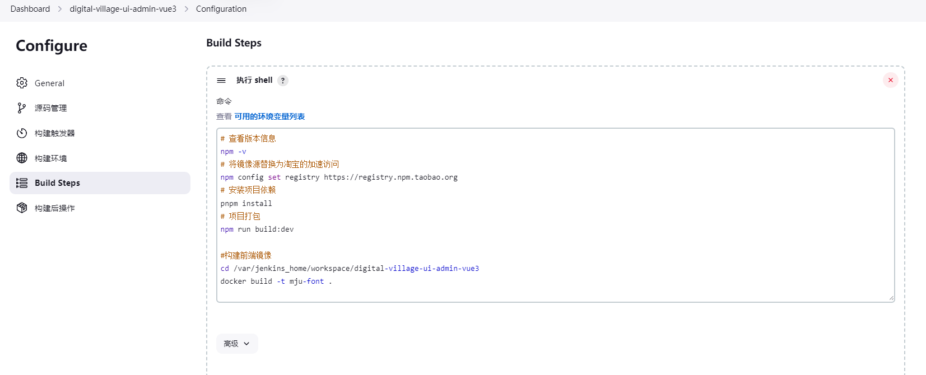
Task: Open help for 执行 shell step
Action: (283, 81)
